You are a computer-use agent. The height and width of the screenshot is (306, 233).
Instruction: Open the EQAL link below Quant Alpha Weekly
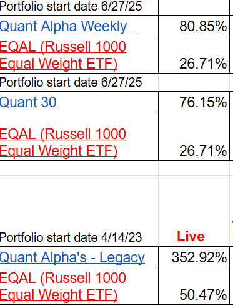coord(63,55)
